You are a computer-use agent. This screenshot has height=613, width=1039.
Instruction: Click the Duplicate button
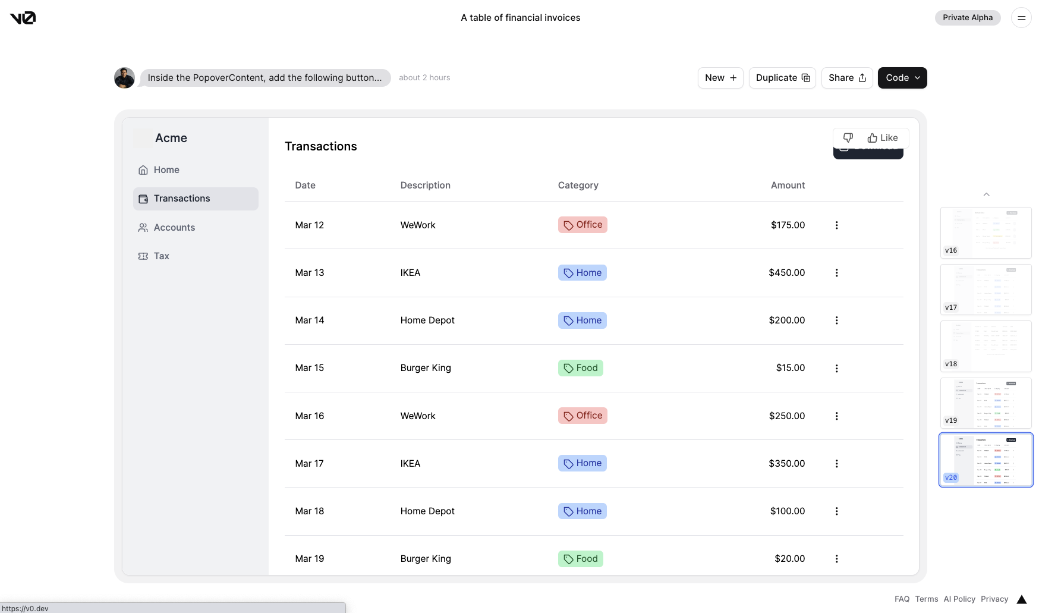782,78
